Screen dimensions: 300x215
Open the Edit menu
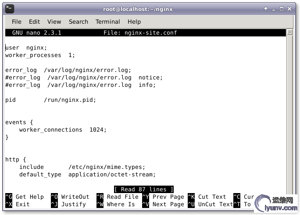coord(35,21)
